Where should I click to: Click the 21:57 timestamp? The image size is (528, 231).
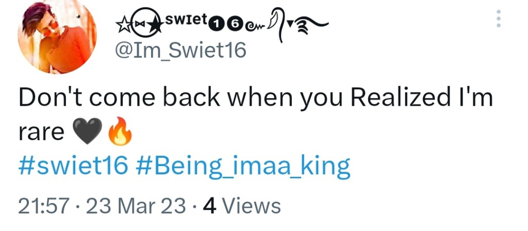coord(43,206)
